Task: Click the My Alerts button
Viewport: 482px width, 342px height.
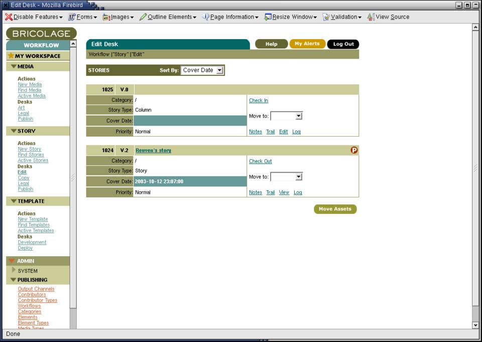Action: (307, 44)
